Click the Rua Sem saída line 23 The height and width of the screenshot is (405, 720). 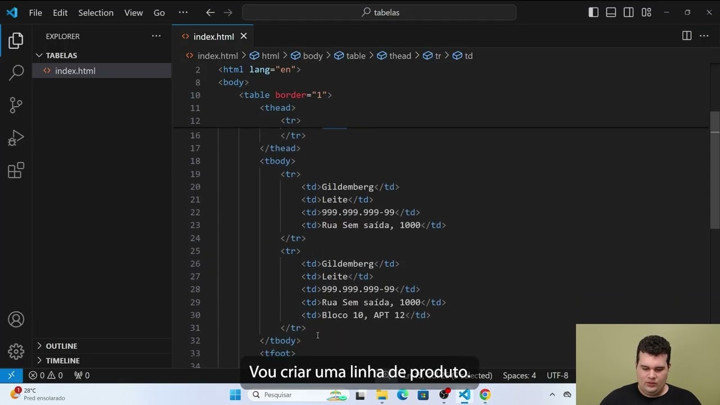(373, 225)
